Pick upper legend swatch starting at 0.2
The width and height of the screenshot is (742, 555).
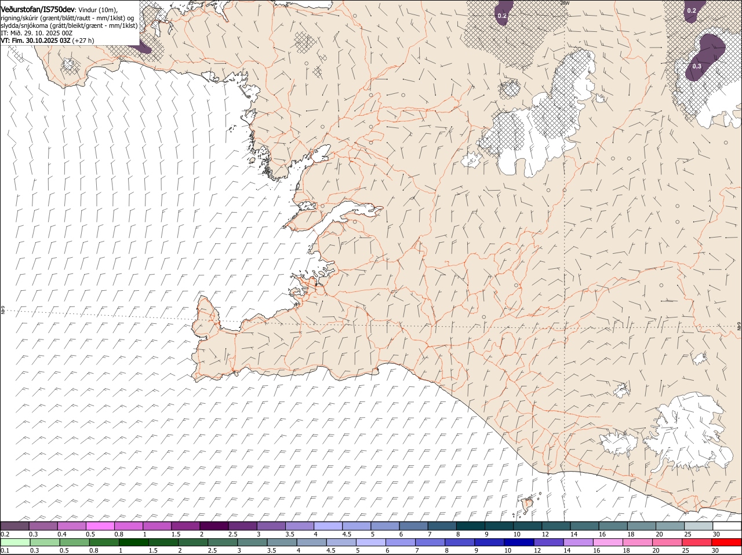(14, 526)
